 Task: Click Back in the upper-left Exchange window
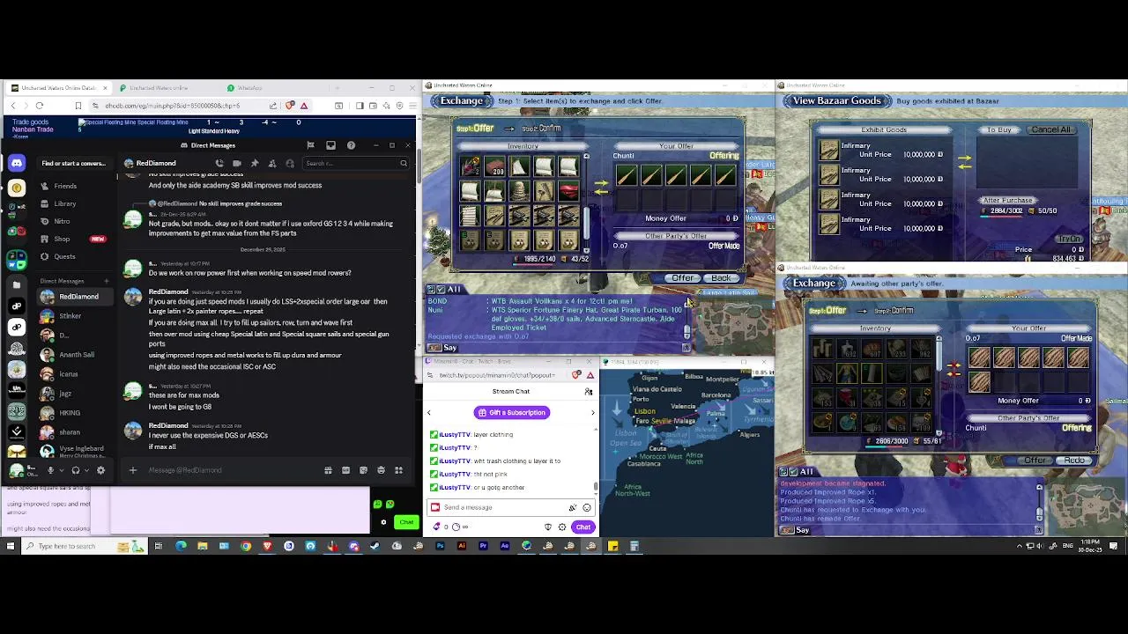722,278
